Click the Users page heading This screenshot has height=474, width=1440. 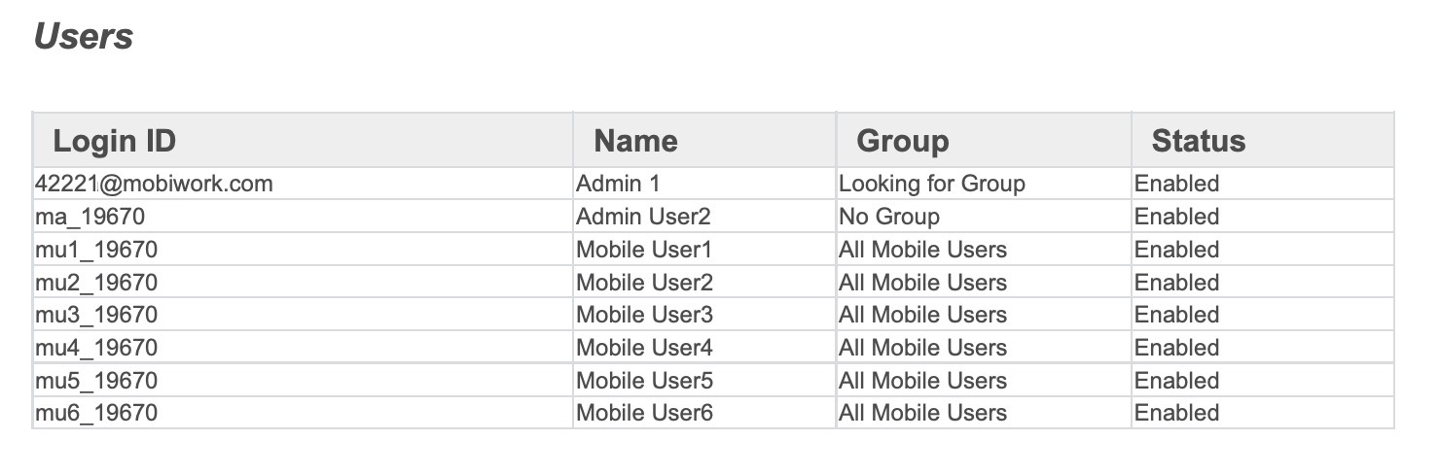click(84, 37)
